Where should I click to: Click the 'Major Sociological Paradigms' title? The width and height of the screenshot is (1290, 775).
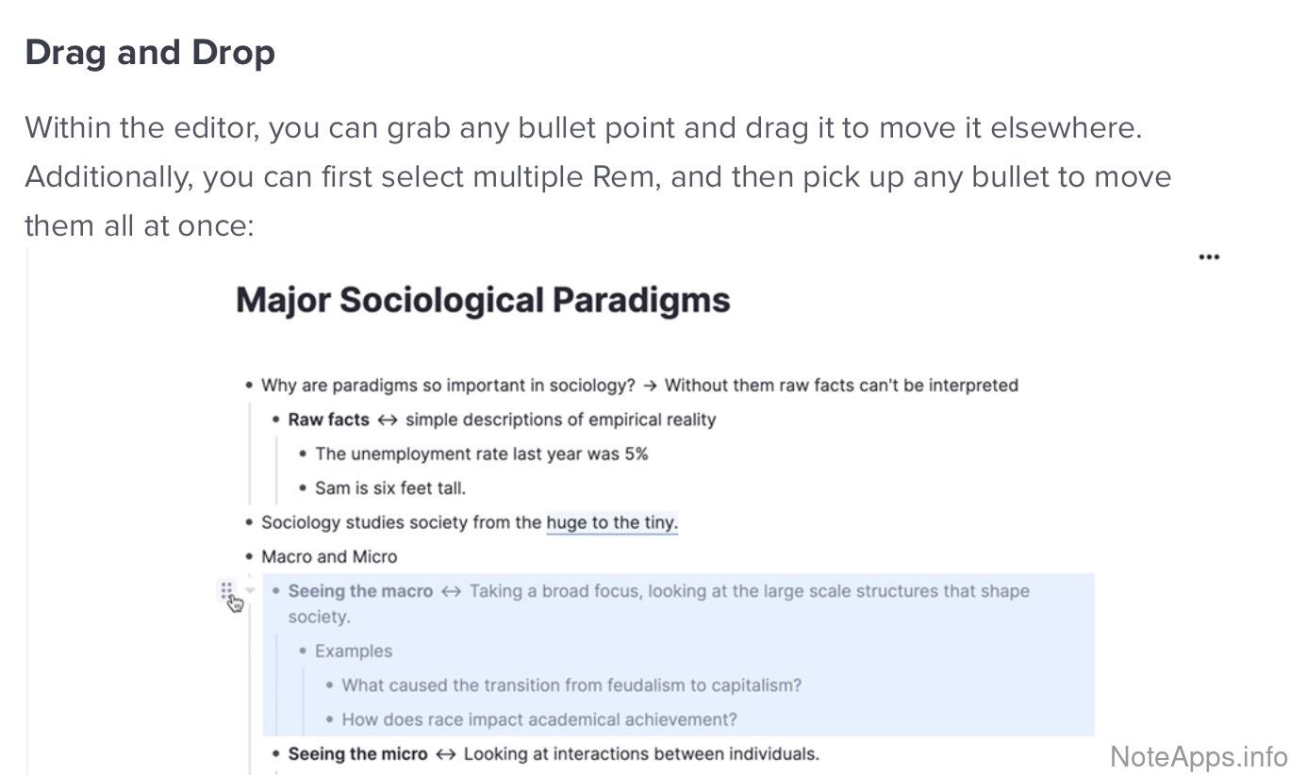tap(483, 301)
